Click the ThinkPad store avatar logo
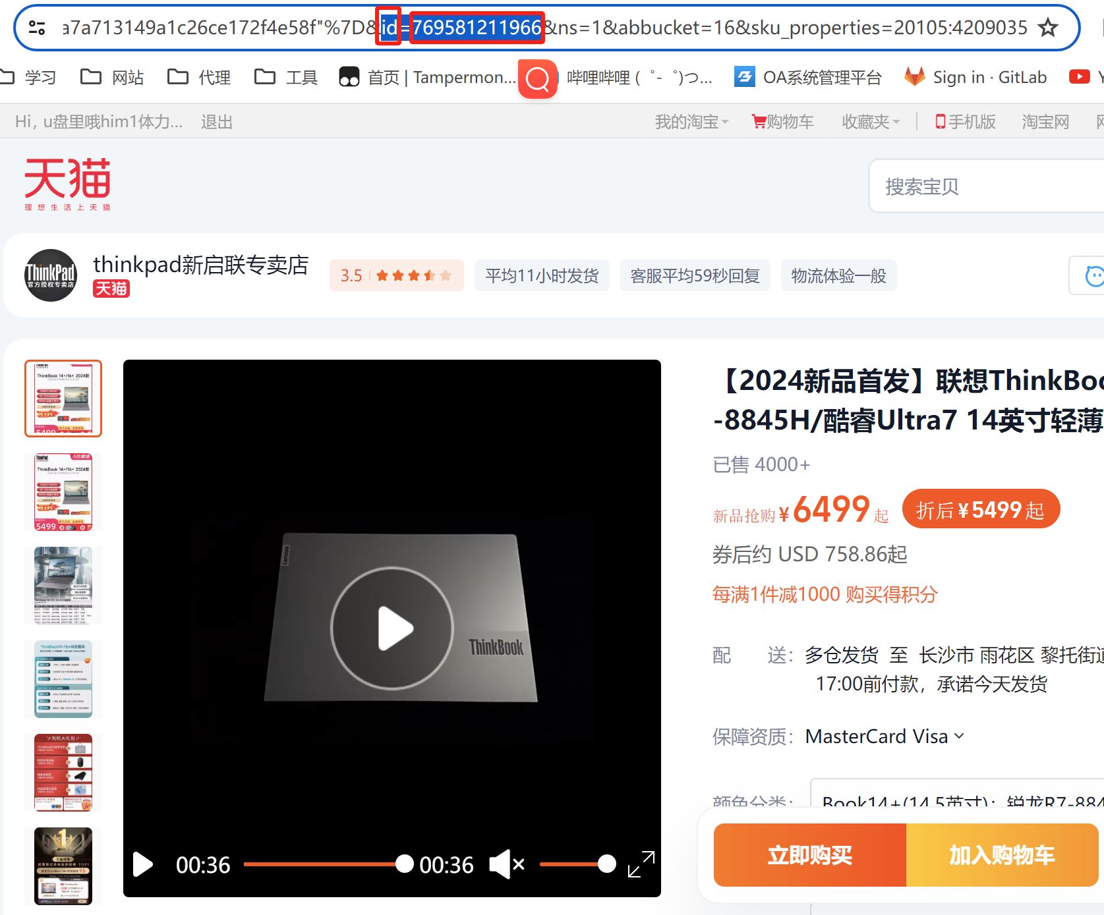 [x=51, y=275]
